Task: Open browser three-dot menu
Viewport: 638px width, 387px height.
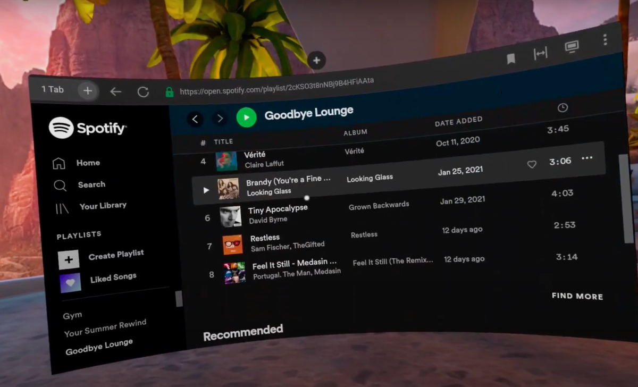Action: click(x=605, y=39)
